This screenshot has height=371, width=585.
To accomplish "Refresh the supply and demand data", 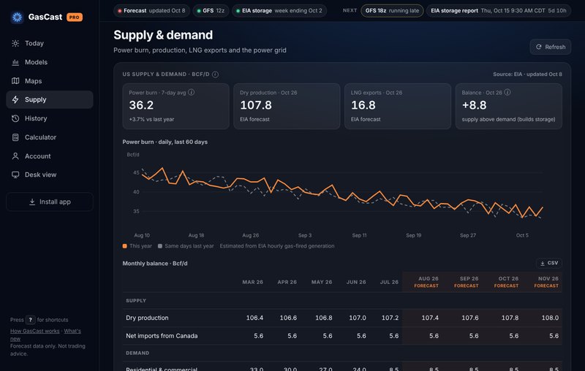I will click(551, 47).
